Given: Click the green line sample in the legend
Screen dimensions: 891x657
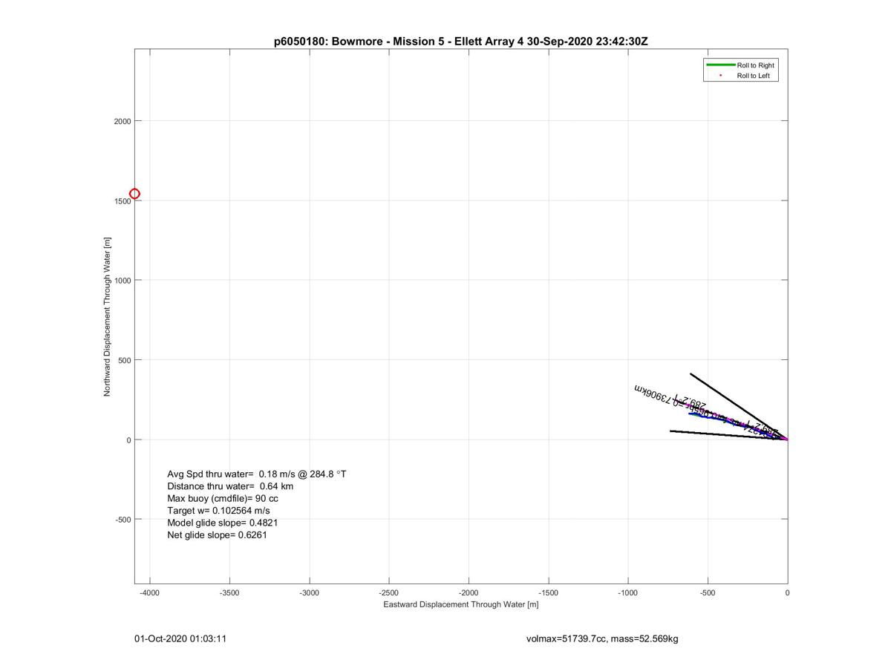Looking at the screenshot, I should [720, 65].
